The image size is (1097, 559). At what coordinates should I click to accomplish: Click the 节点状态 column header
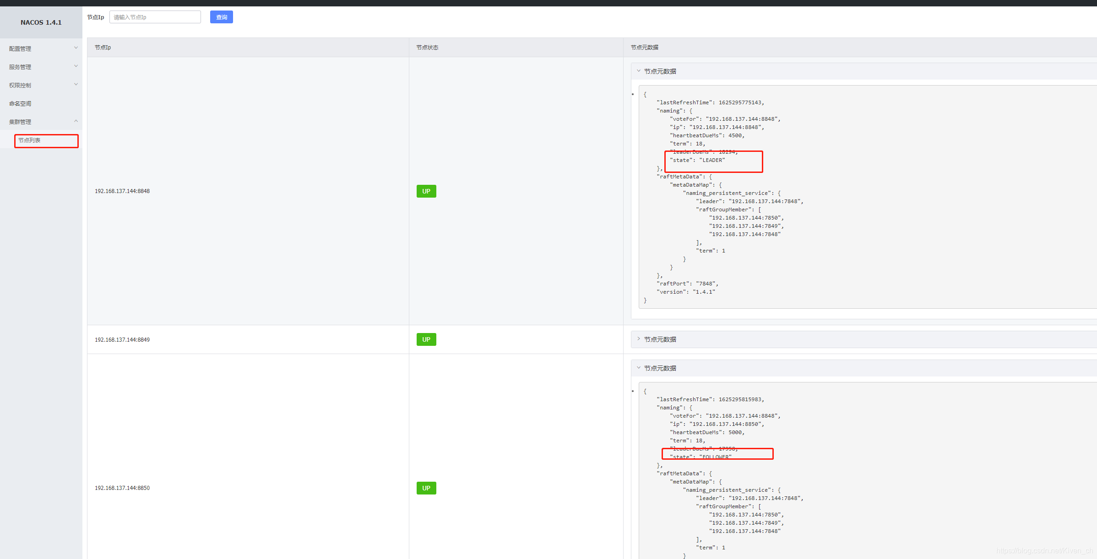[427, 48]
